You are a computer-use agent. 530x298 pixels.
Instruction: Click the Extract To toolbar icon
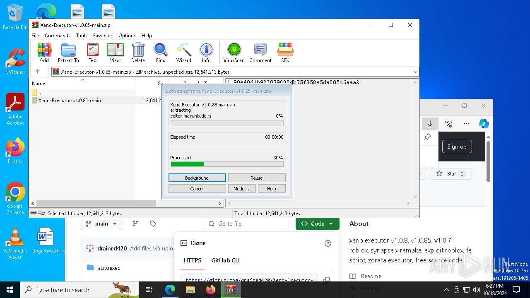click(68, 53)
